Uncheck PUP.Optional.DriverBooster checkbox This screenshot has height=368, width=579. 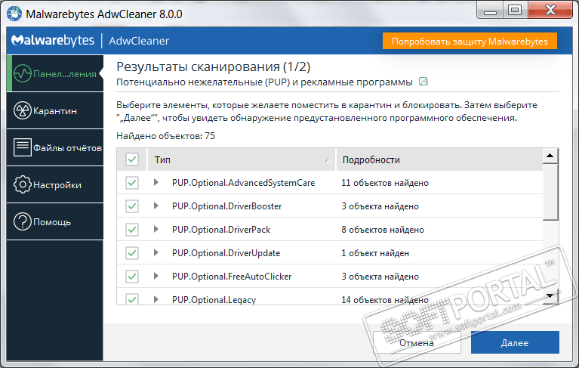132,206
